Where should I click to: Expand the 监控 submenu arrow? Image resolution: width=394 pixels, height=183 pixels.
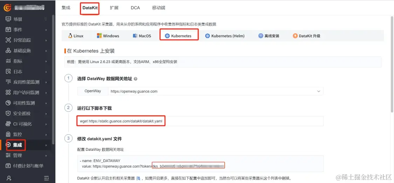pos(46,135)
